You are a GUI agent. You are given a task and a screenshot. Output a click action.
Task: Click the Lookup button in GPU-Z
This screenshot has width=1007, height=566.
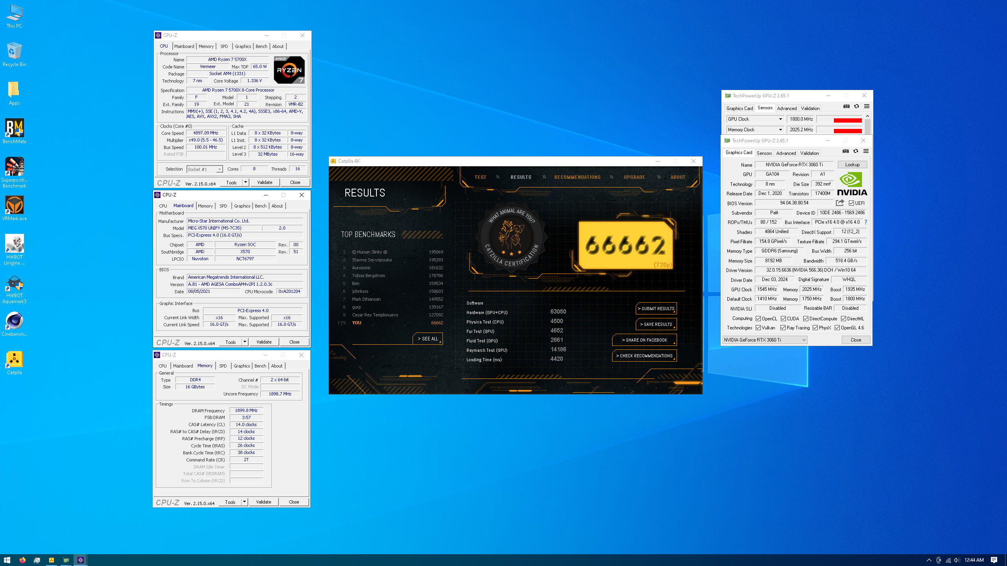point(852,165)
